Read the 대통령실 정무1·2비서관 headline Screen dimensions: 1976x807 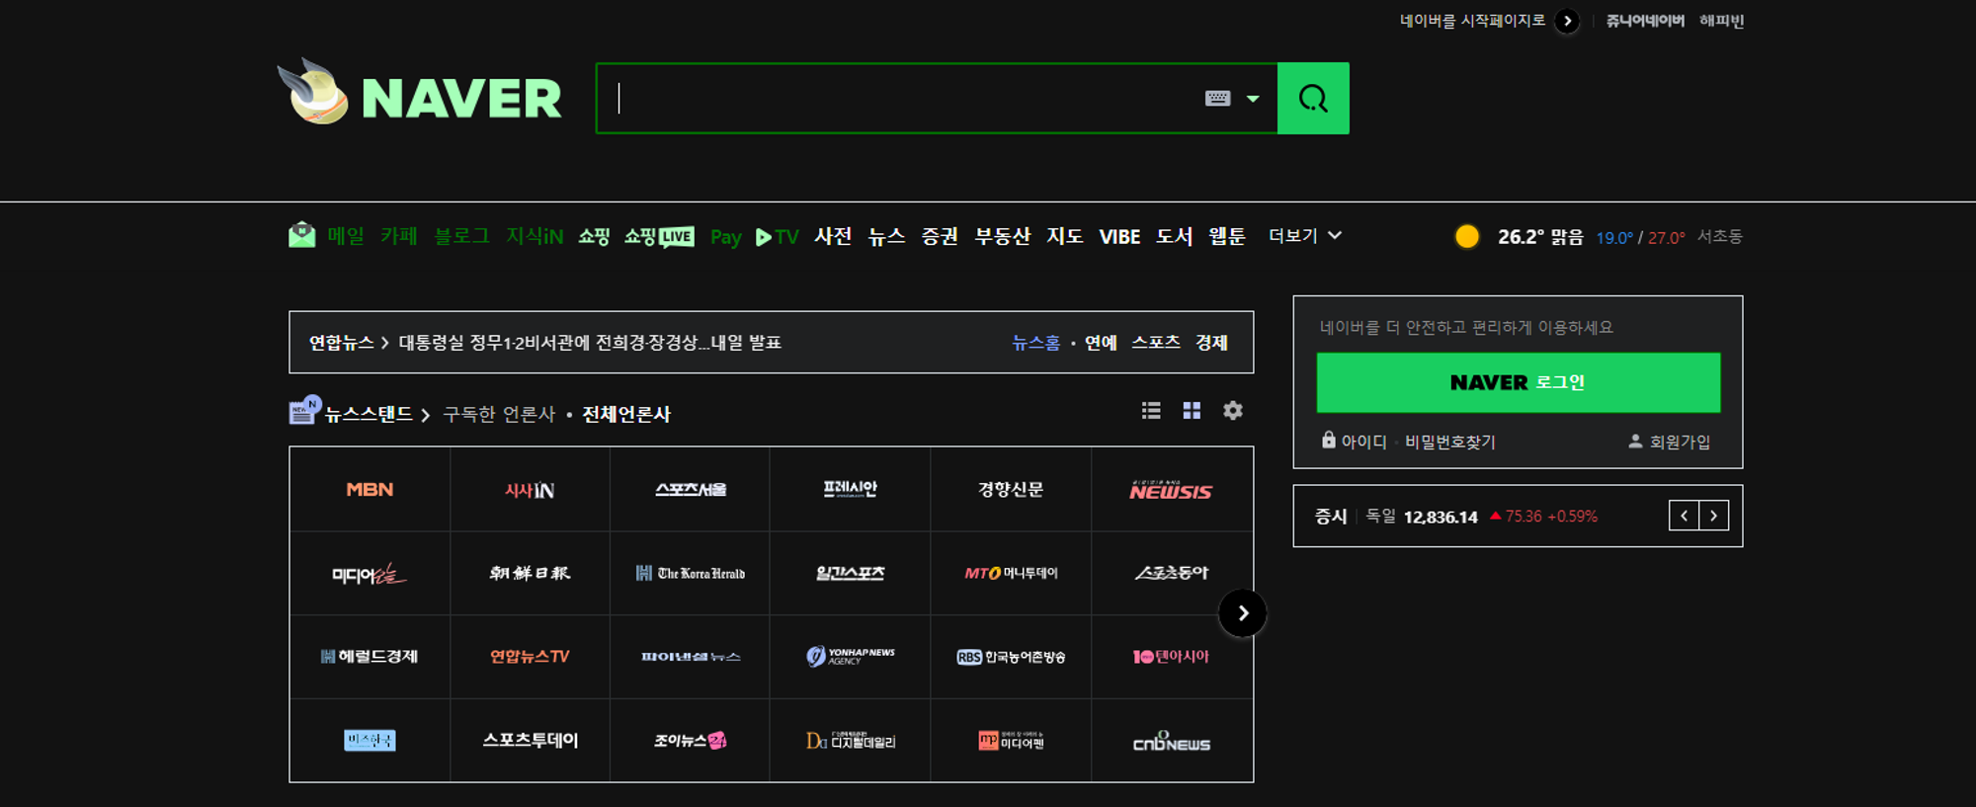[590, 343]
